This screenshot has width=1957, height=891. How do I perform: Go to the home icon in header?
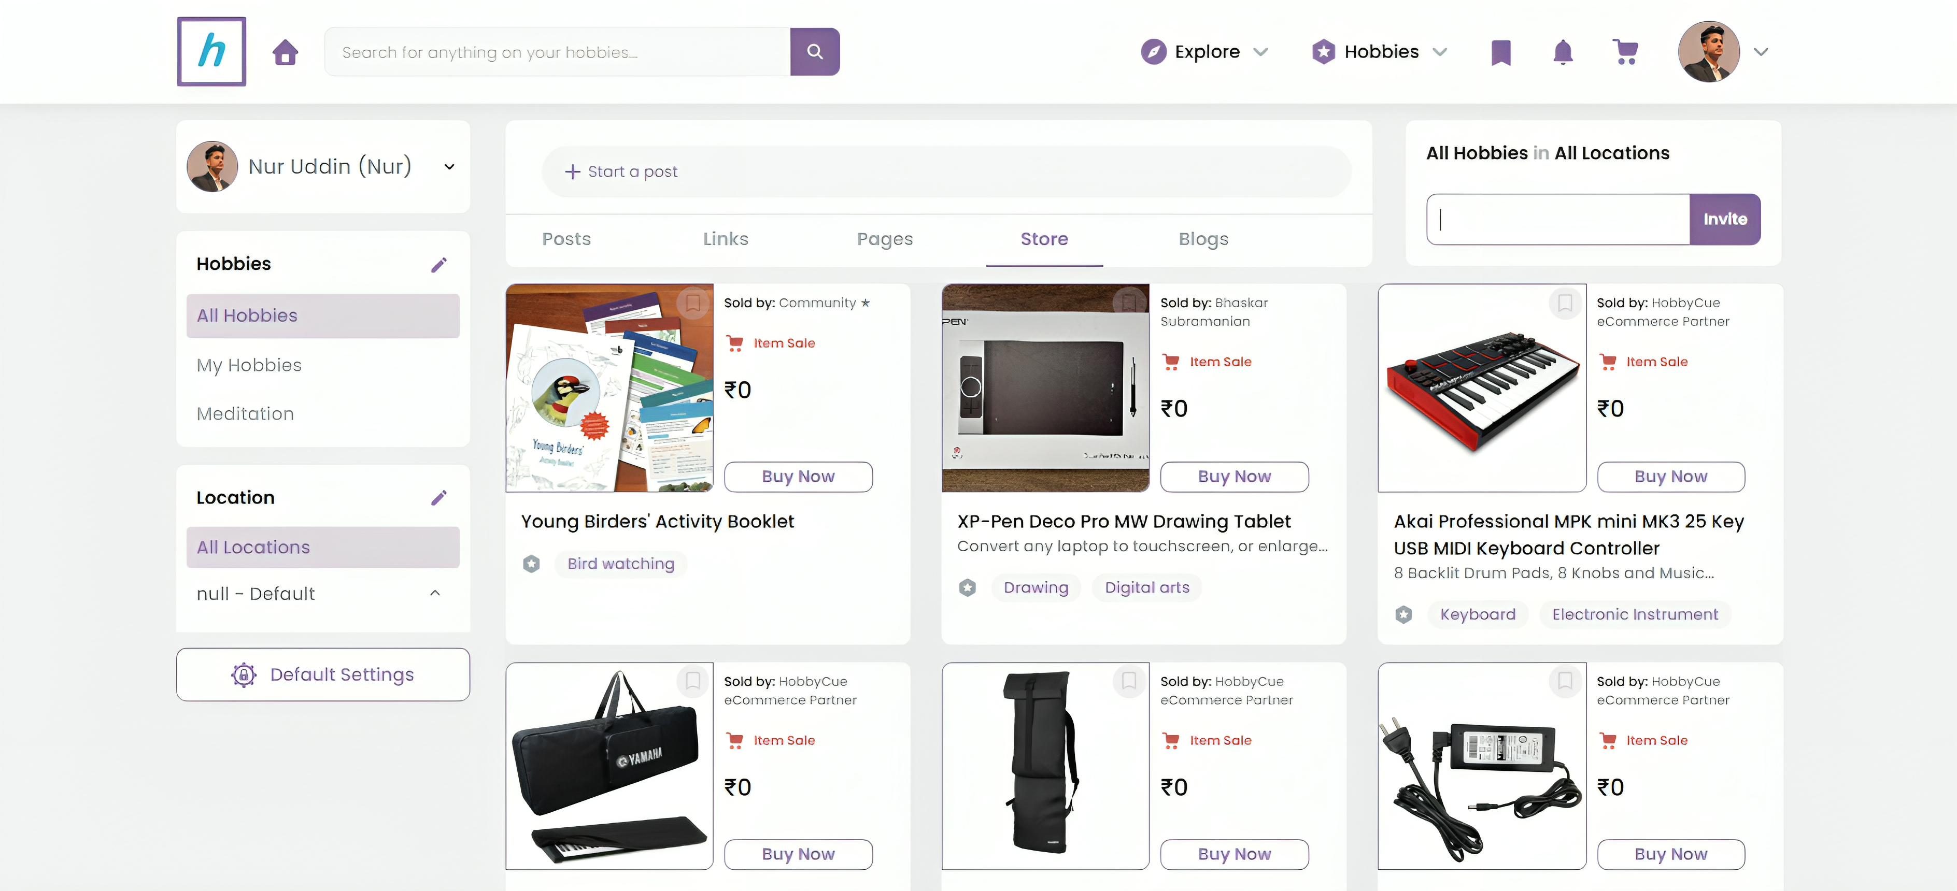pos(286,52)
